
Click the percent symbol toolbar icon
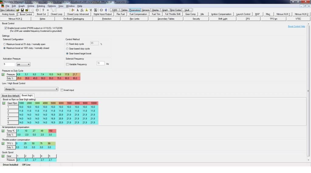point(91,10)
